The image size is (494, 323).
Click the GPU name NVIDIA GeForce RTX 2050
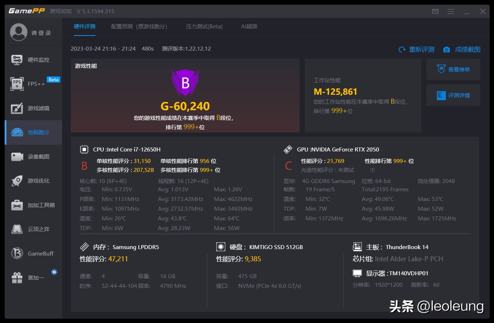click(345, 150)
